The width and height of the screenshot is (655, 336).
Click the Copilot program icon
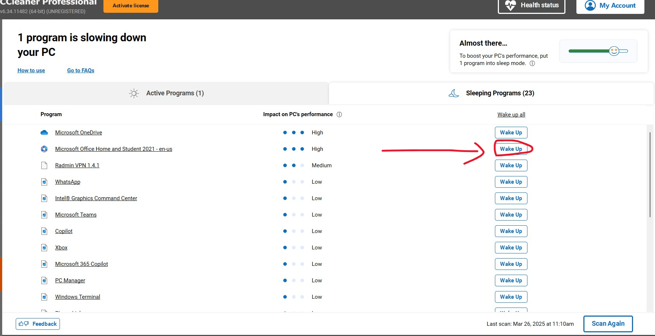44,231
